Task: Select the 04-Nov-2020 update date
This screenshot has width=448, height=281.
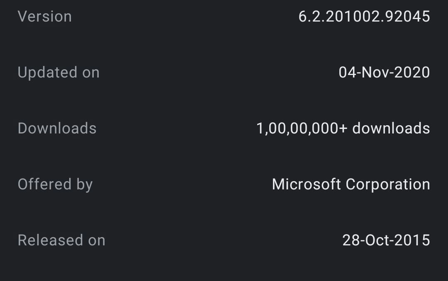Action: pyautogui.click(x=384, y=73)
